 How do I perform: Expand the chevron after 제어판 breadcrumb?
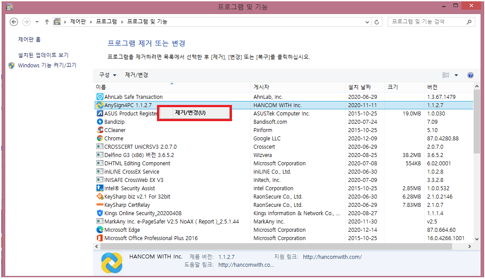pos(91,22)
